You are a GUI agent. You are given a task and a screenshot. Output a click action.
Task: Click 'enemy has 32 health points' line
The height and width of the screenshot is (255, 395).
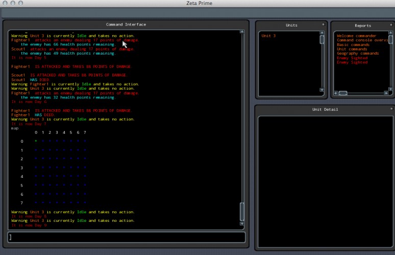pyautogui.click(x=68, y=97)
